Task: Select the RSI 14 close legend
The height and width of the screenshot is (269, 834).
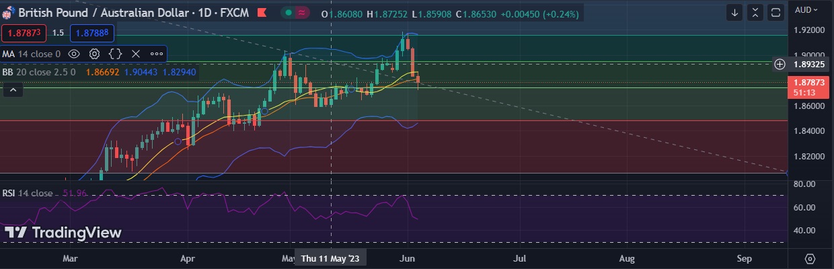Action: pyautogui.click(x=27, y=193)
